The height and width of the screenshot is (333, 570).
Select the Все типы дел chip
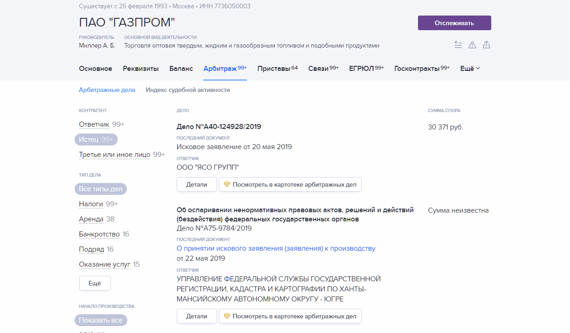click(101, 189)
